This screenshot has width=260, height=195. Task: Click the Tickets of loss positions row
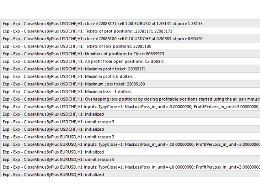click(122, 46)
